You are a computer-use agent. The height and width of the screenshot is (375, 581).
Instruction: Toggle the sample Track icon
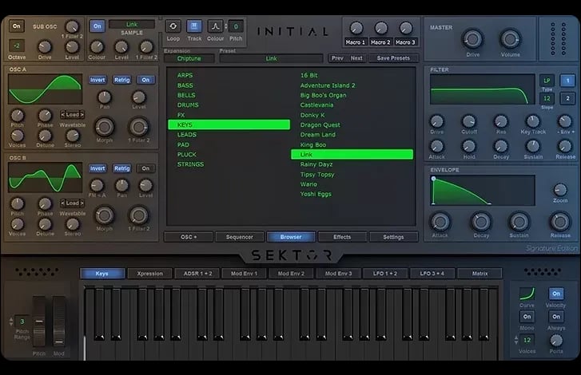(x=193, y=26)
